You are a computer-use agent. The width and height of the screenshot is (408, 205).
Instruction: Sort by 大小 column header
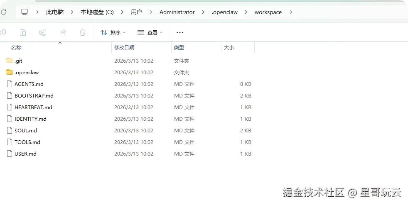tap(229, 48)
